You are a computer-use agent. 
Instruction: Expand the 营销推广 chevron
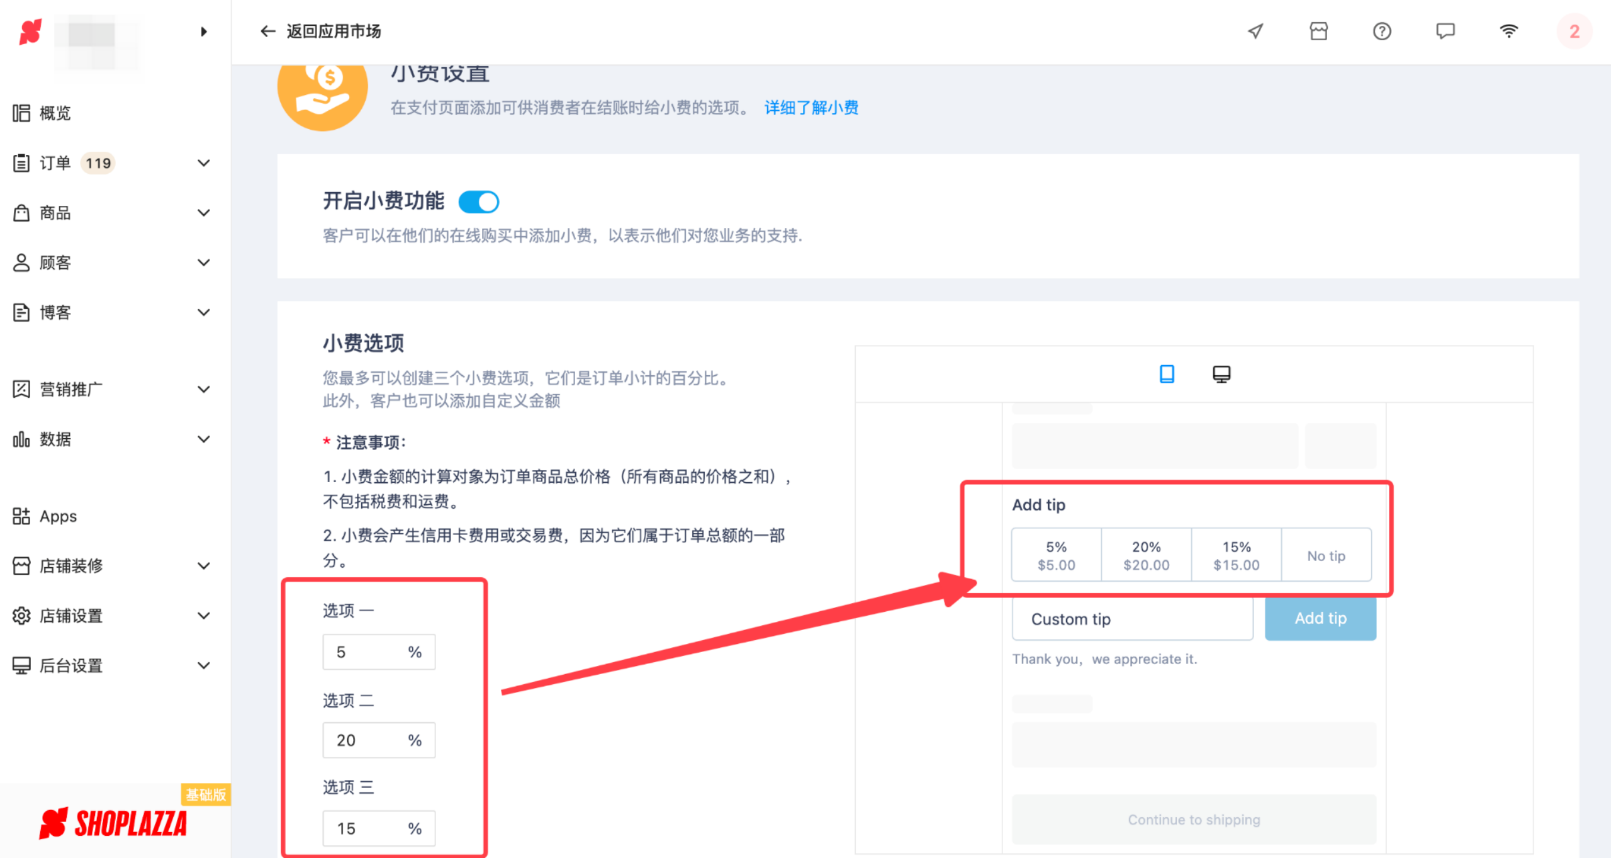pyautogui.click(x=203, y=389)
